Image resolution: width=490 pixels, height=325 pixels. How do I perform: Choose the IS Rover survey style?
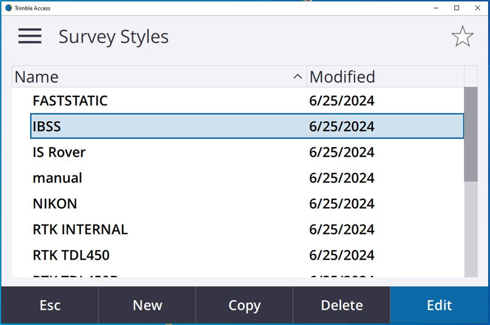[59, 152]
